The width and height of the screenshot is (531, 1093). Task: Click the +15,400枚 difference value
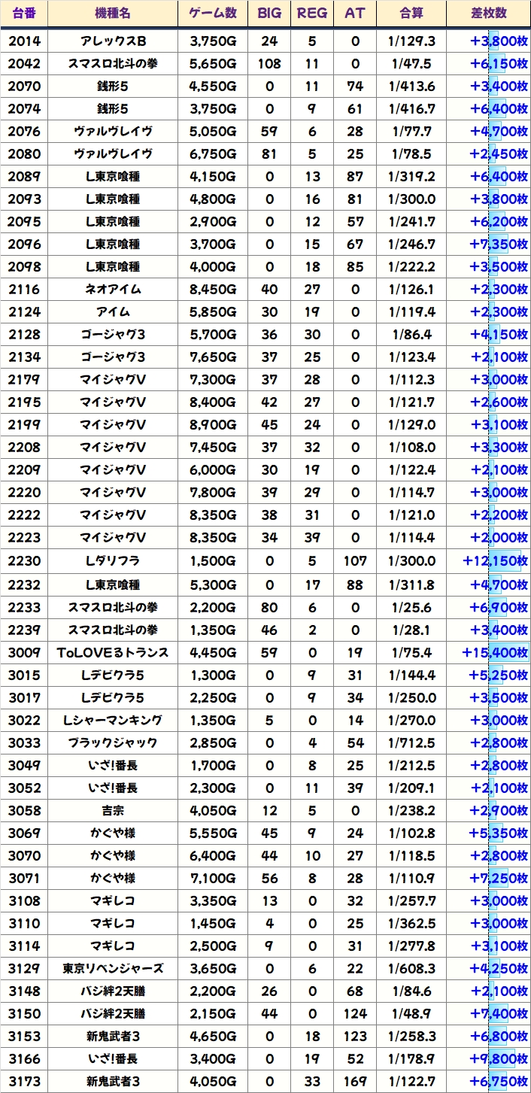[x=495, y=652]
